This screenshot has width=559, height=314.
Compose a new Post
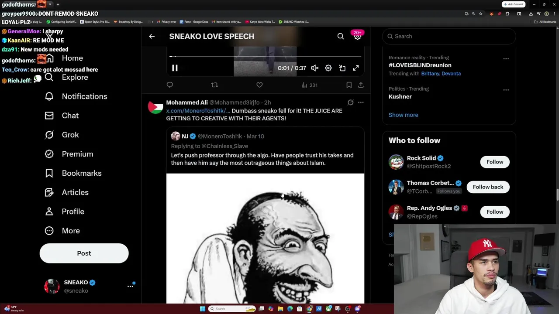coord(84,253)
